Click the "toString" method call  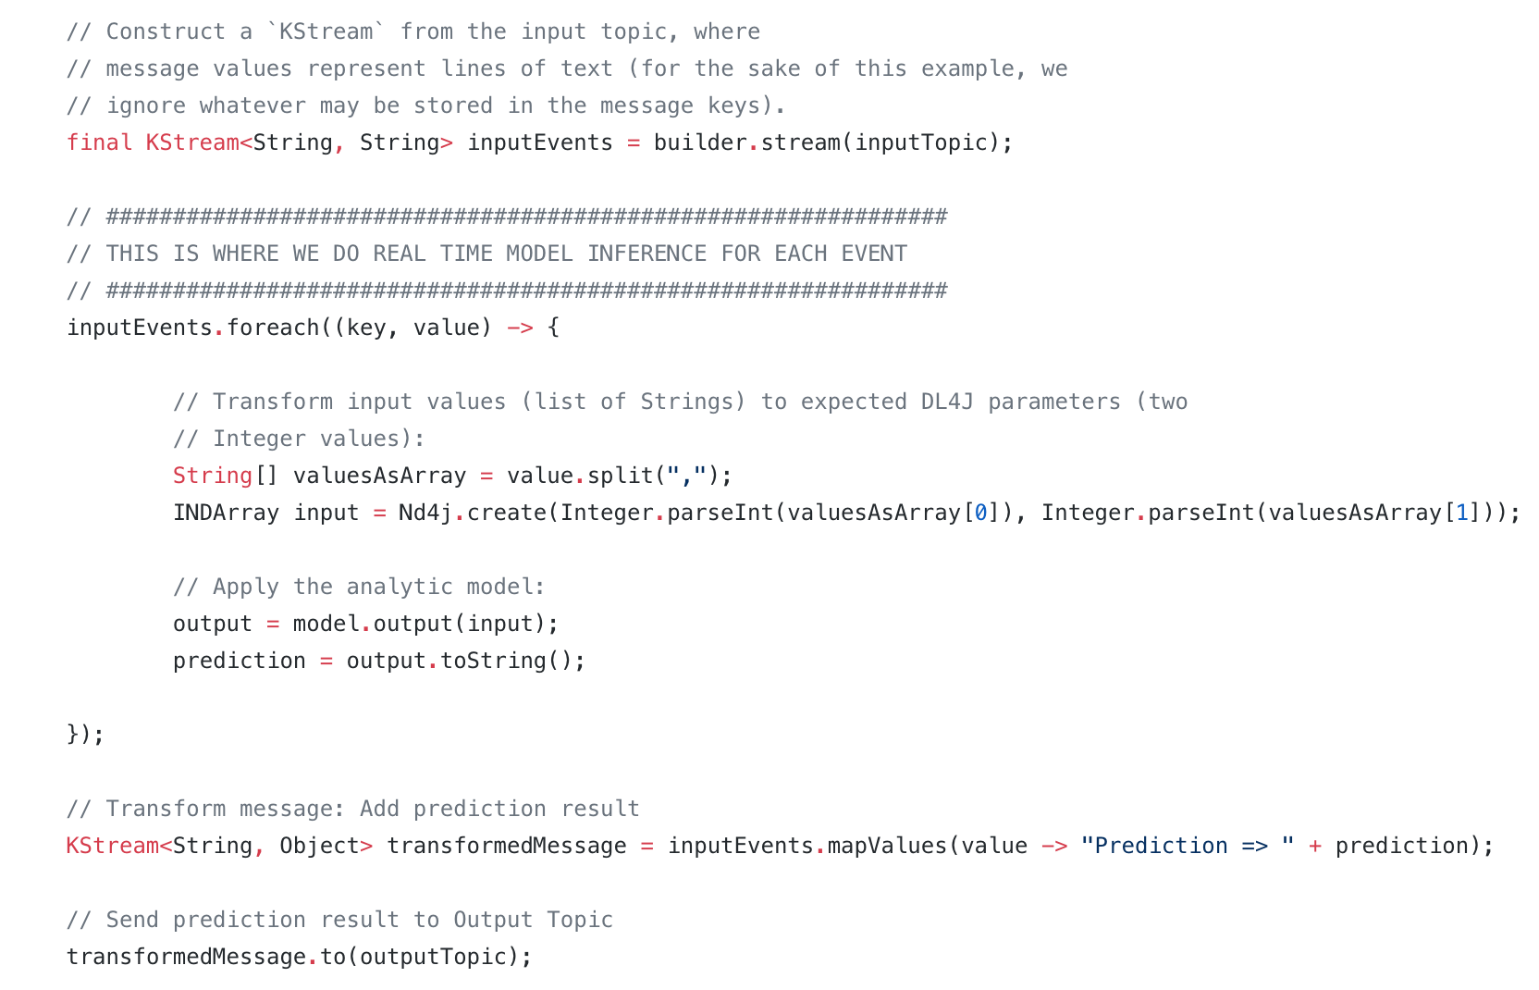coord(493,661)
